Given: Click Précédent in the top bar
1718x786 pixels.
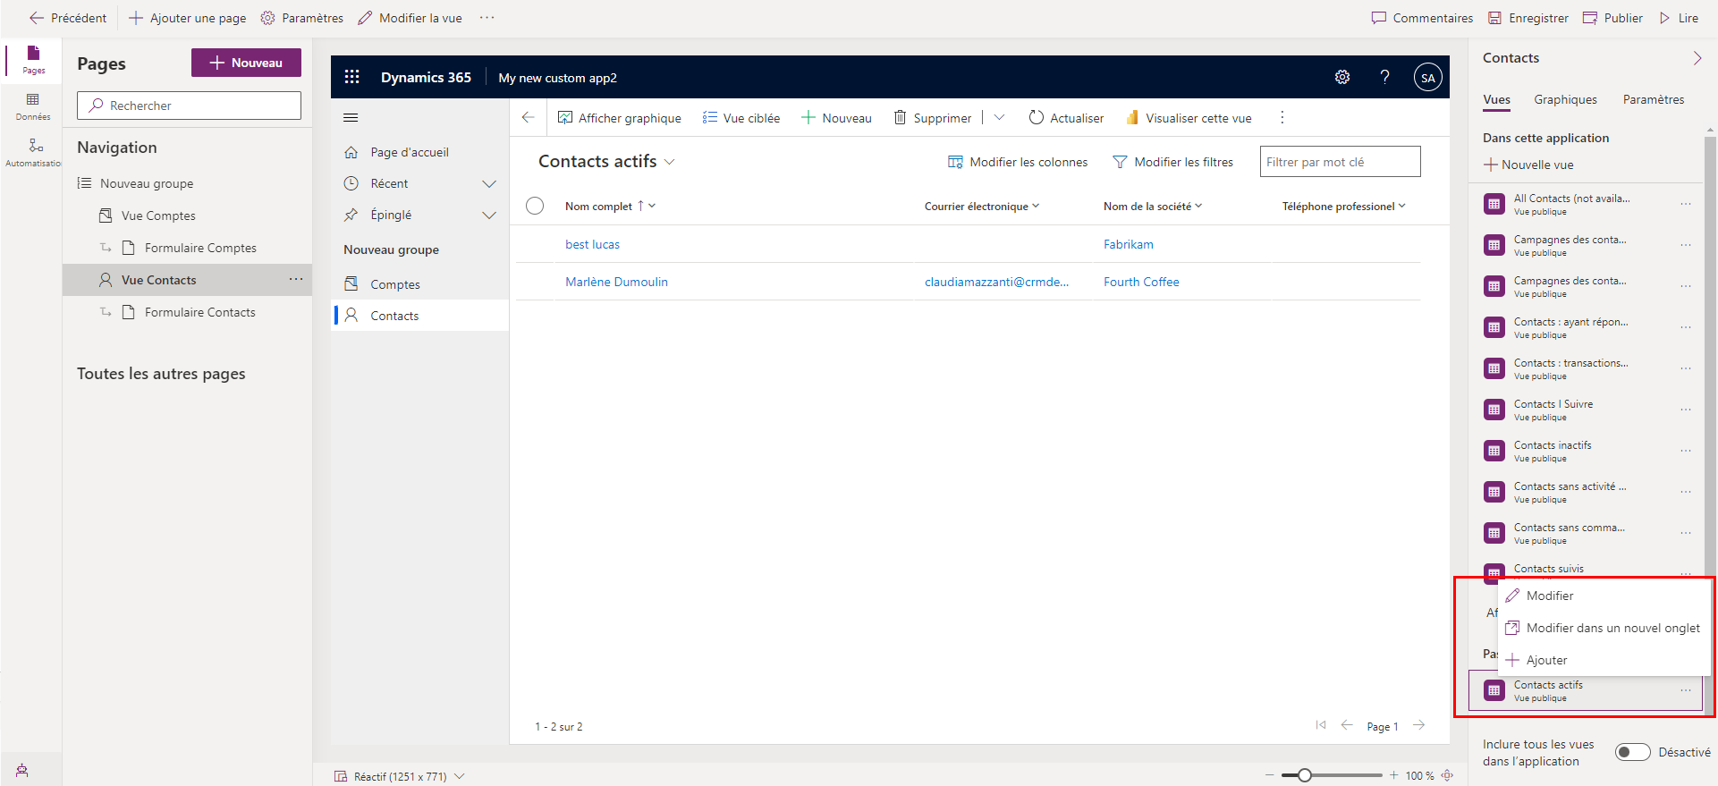Looking at the screenshot, I should 68,18.
